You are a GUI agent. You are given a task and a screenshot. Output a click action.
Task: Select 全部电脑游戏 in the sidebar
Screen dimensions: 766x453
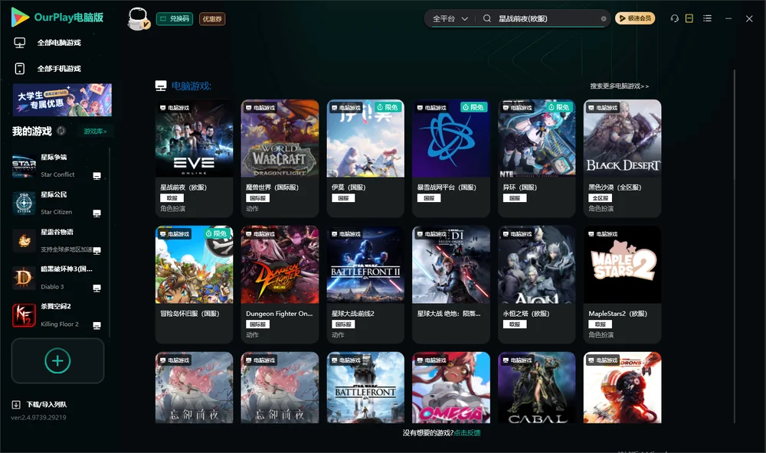pyautogui.click(x=59, y=43)
